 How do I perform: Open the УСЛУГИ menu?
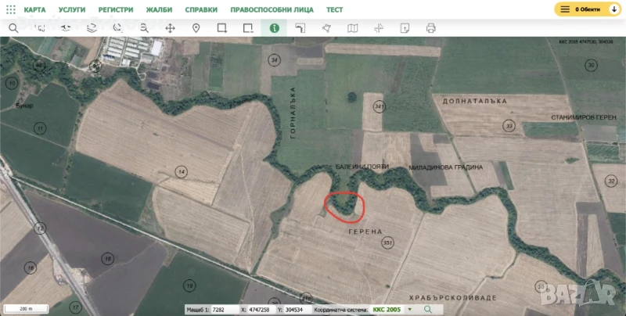pos(72,9)
